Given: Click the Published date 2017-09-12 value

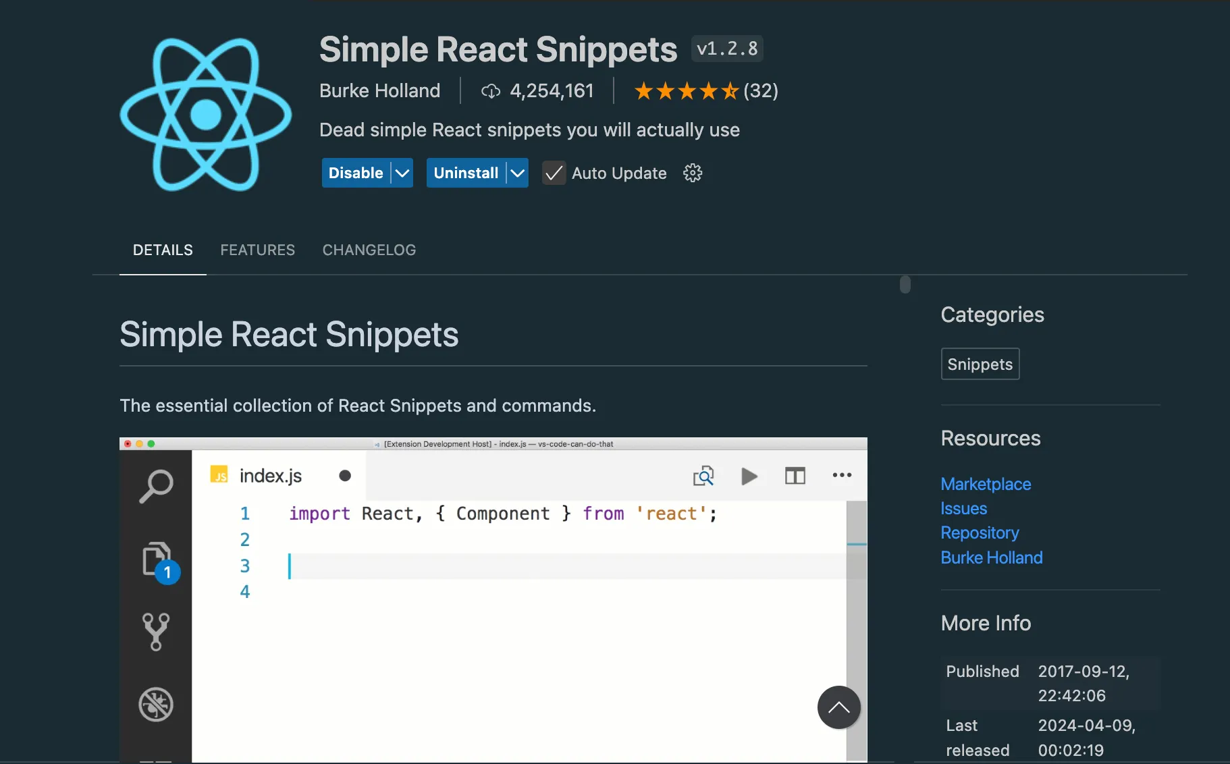Looking at the screenshot, I should (1084, 684).
